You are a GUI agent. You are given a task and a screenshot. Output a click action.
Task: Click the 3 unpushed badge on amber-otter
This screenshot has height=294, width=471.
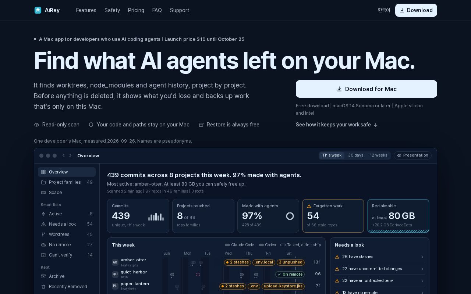pos(291,262)
